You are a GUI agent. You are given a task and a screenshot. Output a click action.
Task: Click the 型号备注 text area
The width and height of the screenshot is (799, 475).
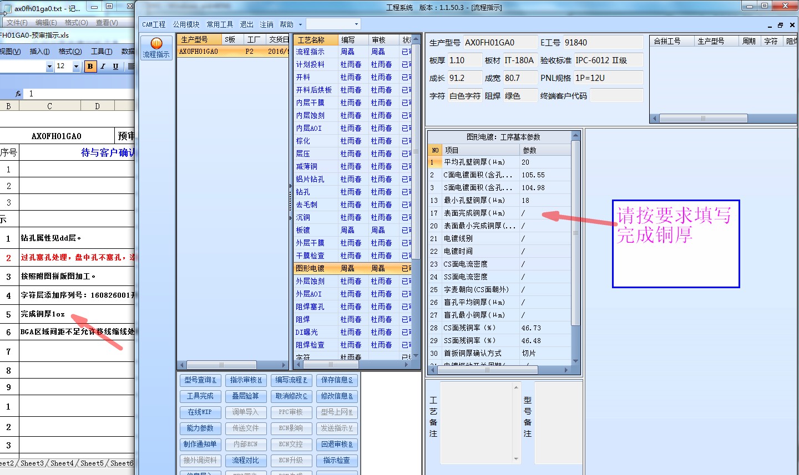point(558,422)
